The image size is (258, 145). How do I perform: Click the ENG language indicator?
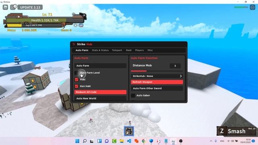click(222, 141)
